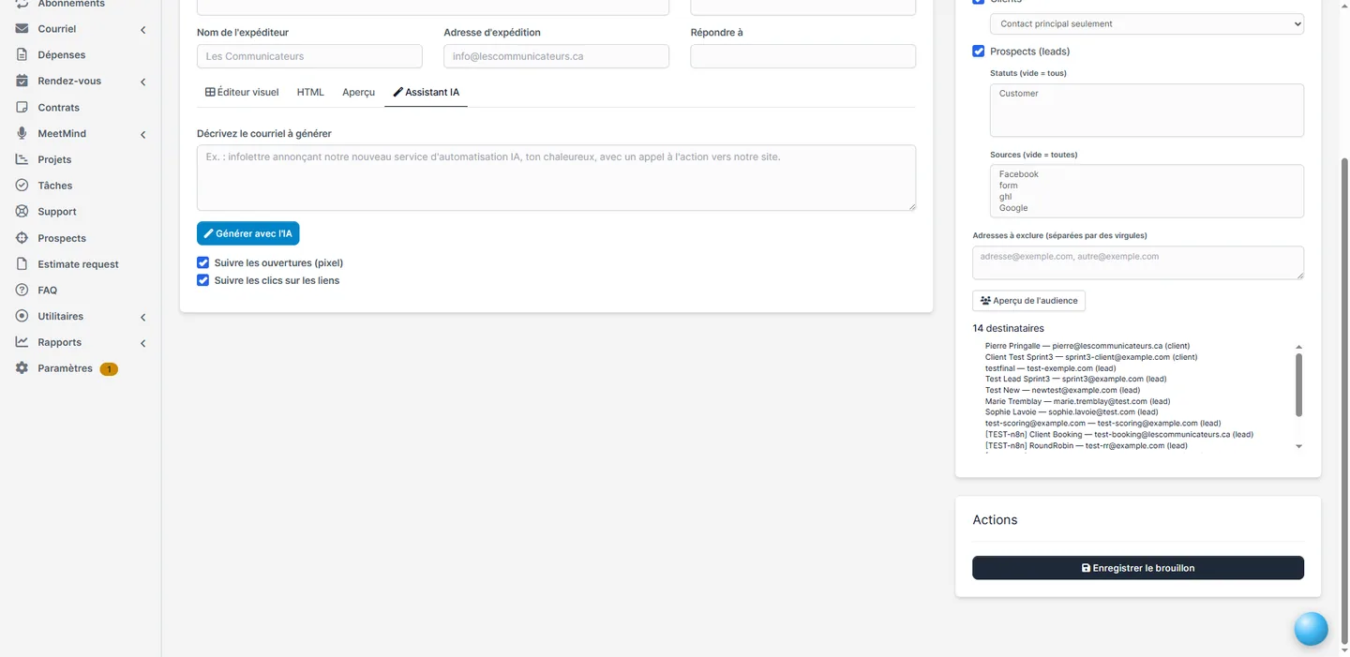Click the Adresses à exclure textarea
The image size is (1350, 657).
click(x=1138, y=262)
